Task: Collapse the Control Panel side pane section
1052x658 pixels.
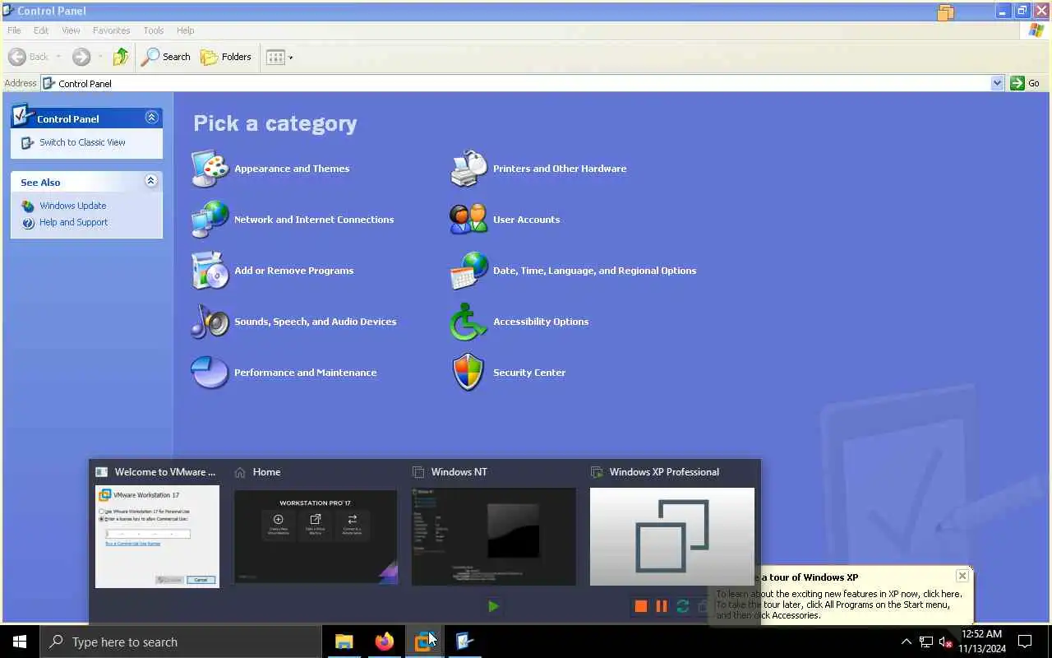Action: tap(151, 118)
